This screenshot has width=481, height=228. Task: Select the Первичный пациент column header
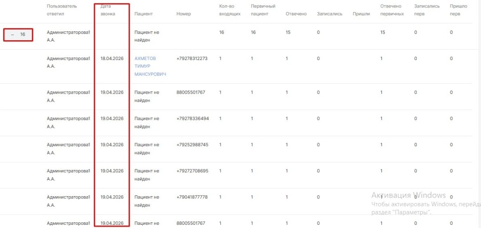(263, 10)
